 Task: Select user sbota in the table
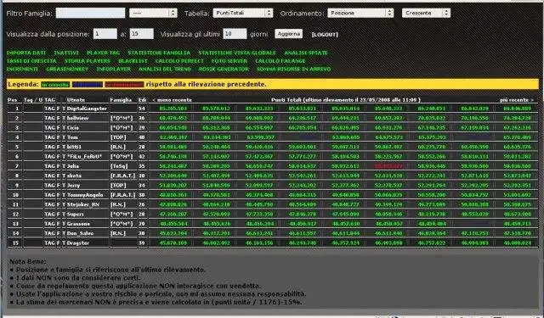point(74,176)
